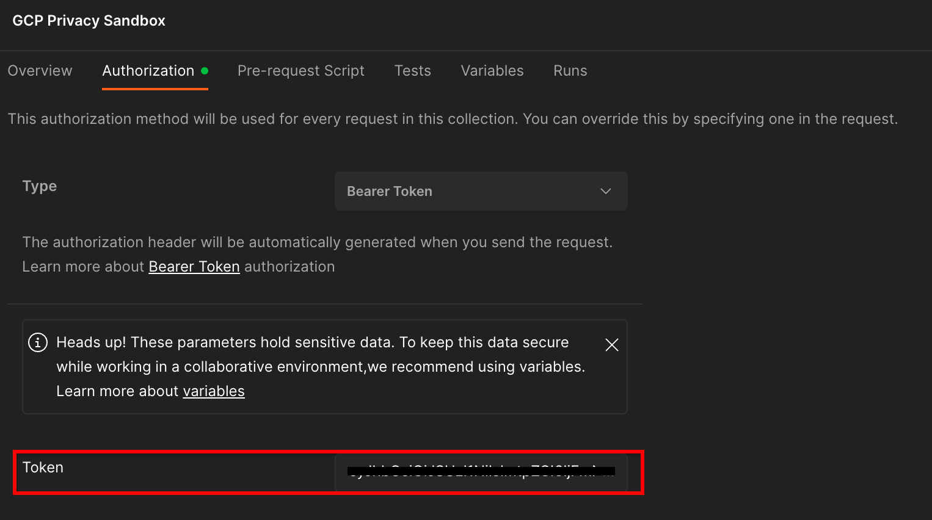
Task: Select the Authorization tab
Action: pyautogui.click(x=148, y=71)
